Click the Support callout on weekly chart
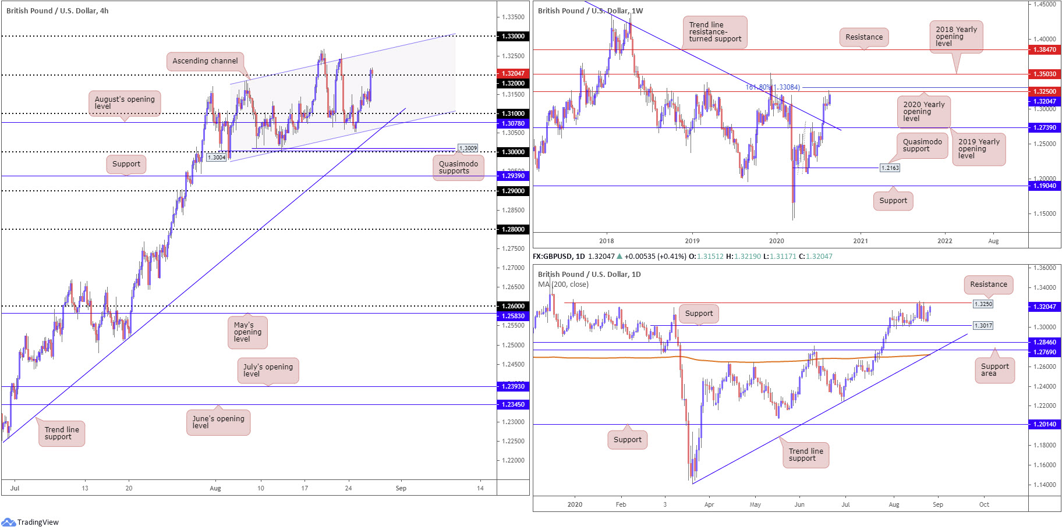This screenshot has height=530, width=1062. (x=893, y=201)
